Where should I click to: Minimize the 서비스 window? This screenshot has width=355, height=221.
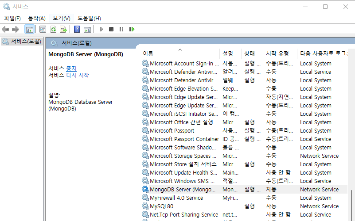click(305, 7)
